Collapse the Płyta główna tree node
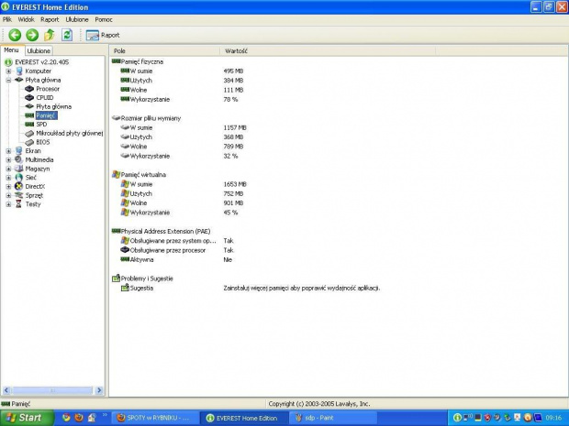 click(x=8, y=80)
